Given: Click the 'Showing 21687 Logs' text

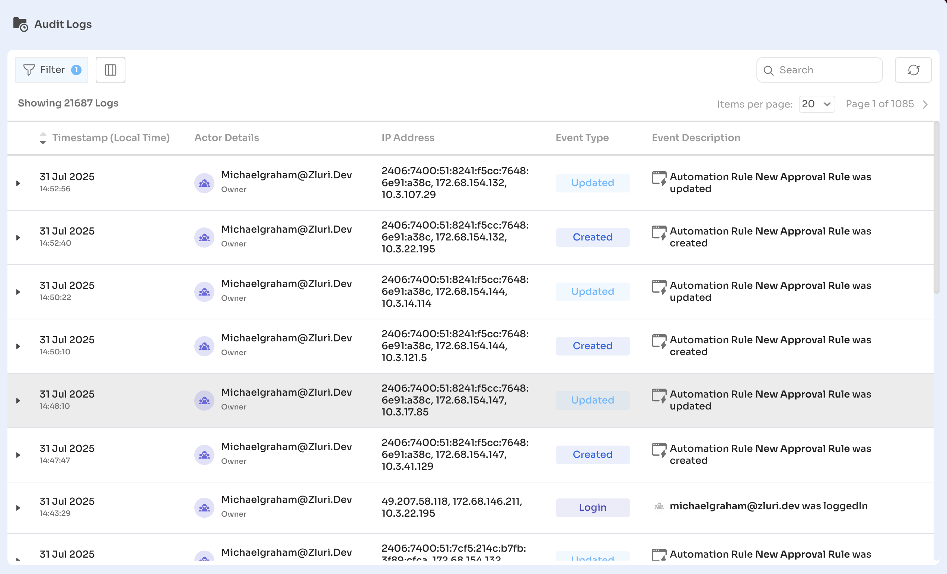Looking at the screenshot, I should click(x=68, y=103).
